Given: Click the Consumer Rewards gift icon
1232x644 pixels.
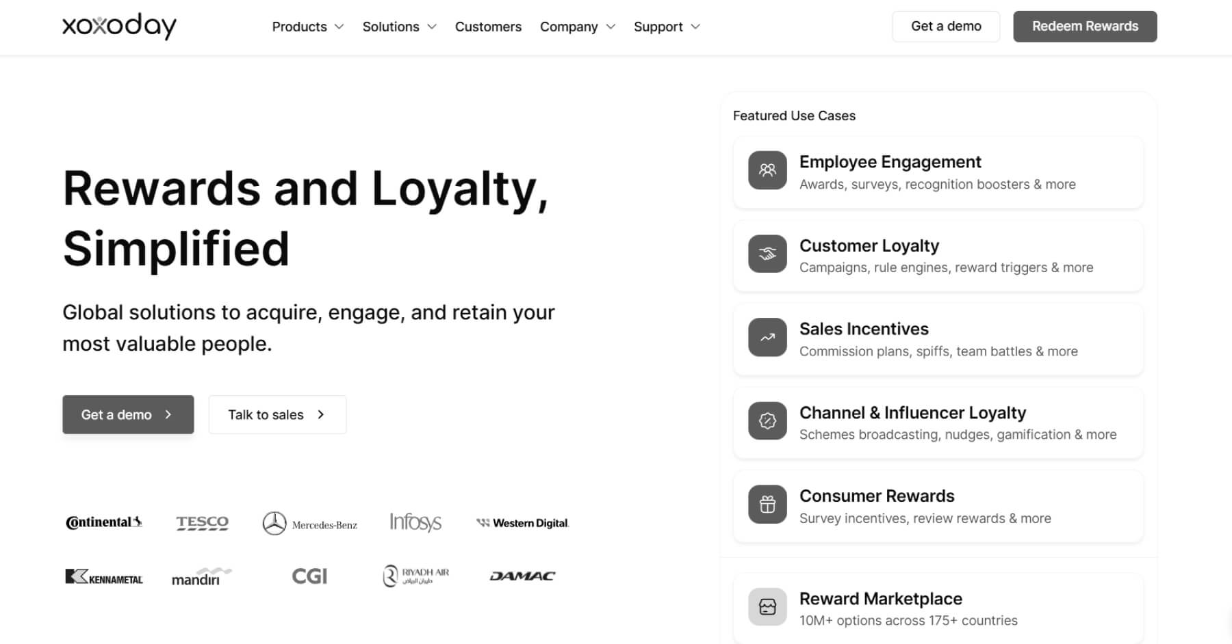Looking at the screenshot, I should [x=767, y=505].
